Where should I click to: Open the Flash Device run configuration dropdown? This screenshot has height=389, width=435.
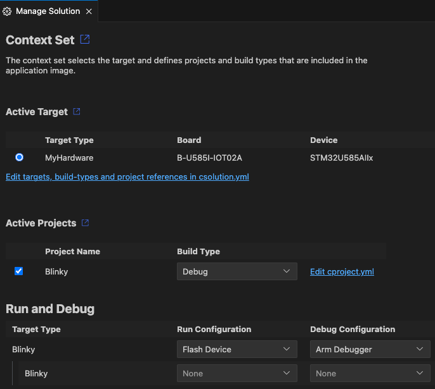[237, 349]
